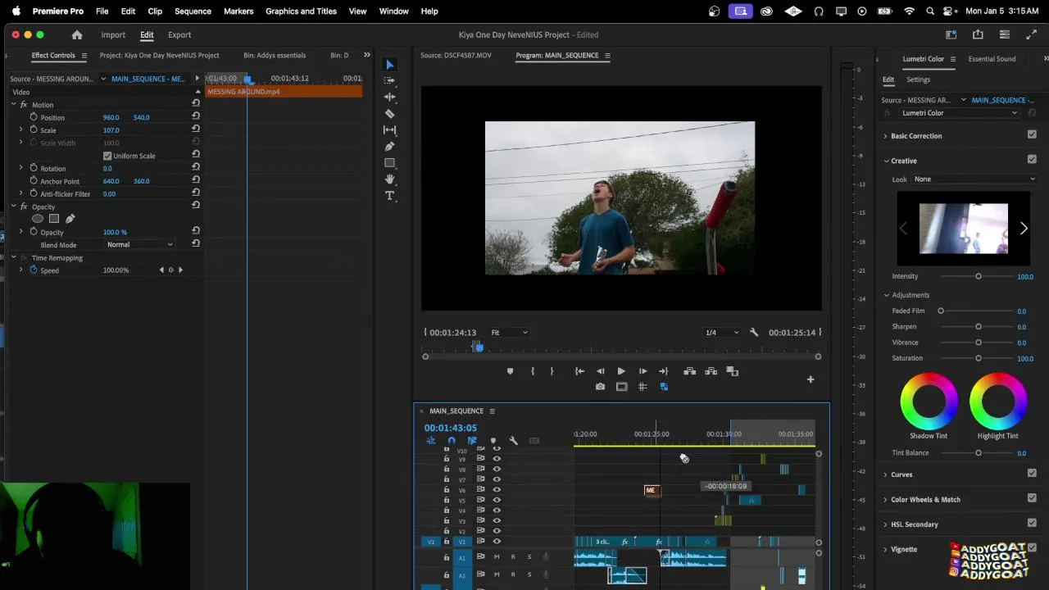The width and height of the screenshot is (1049, 590).
Task: Open Program Monitor settings wrench
Action: pyautogui.click(x=754, y=333)
